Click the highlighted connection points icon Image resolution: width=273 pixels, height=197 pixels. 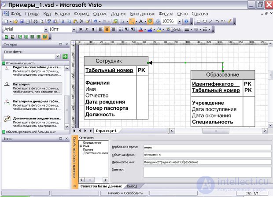[150, 22]
